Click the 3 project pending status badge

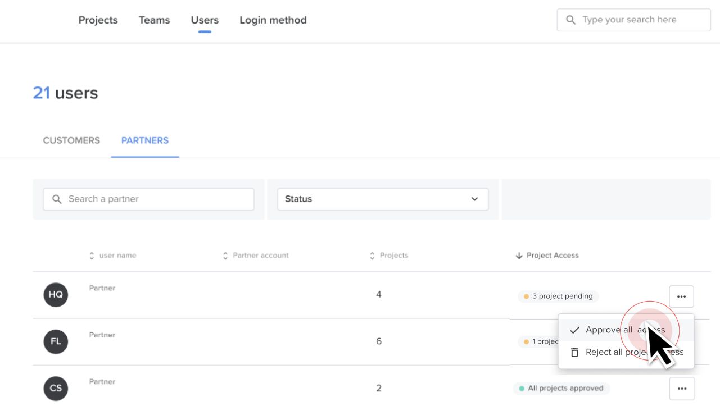(x=559, y=296)
